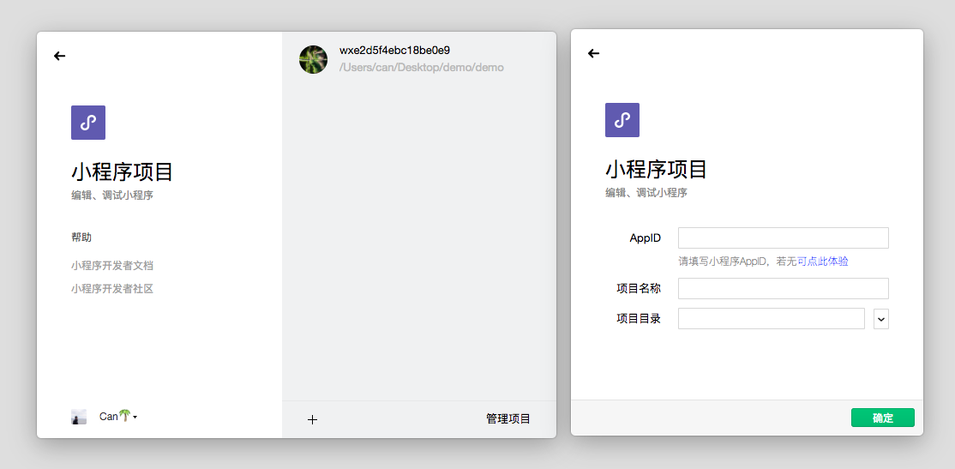Click the back arrow in the new project form

593,53
